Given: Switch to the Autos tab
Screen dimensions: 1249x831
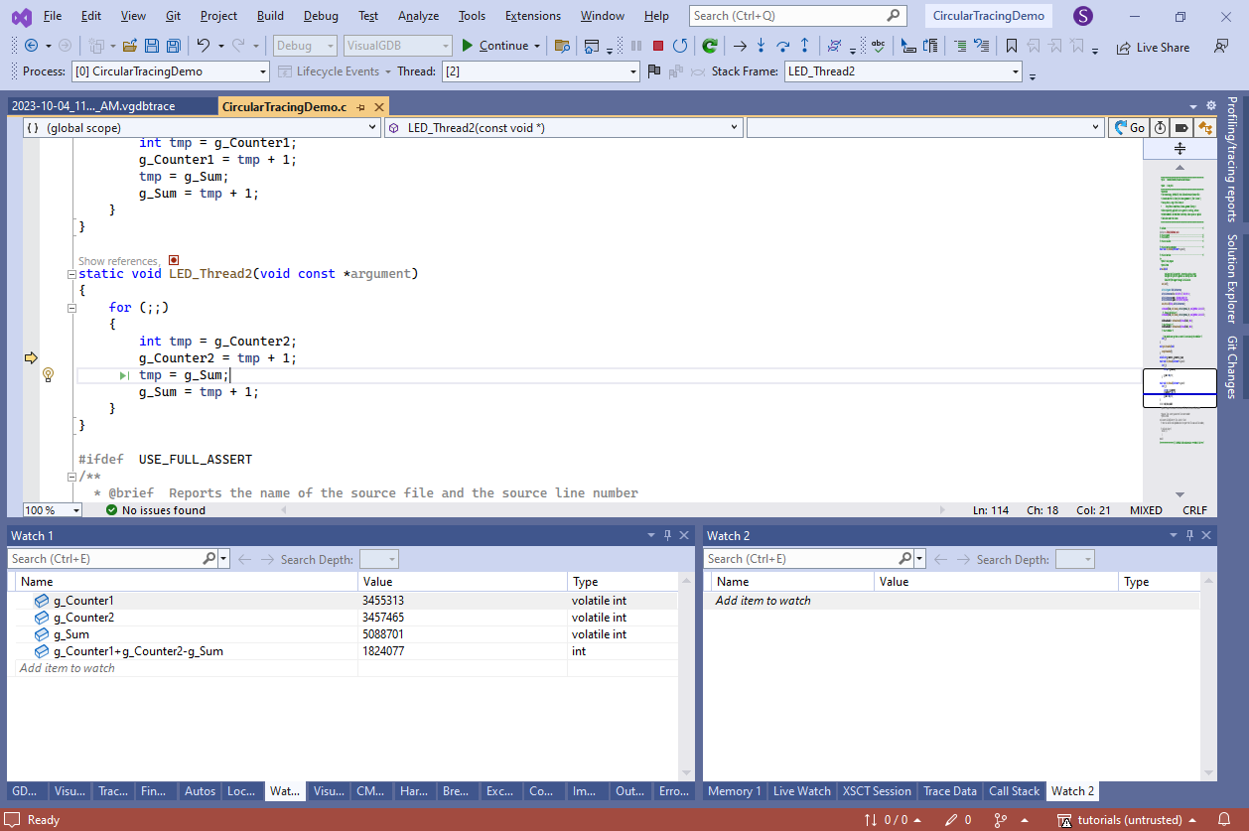Looking at the screenshot, I should click(x=200, y=791).
